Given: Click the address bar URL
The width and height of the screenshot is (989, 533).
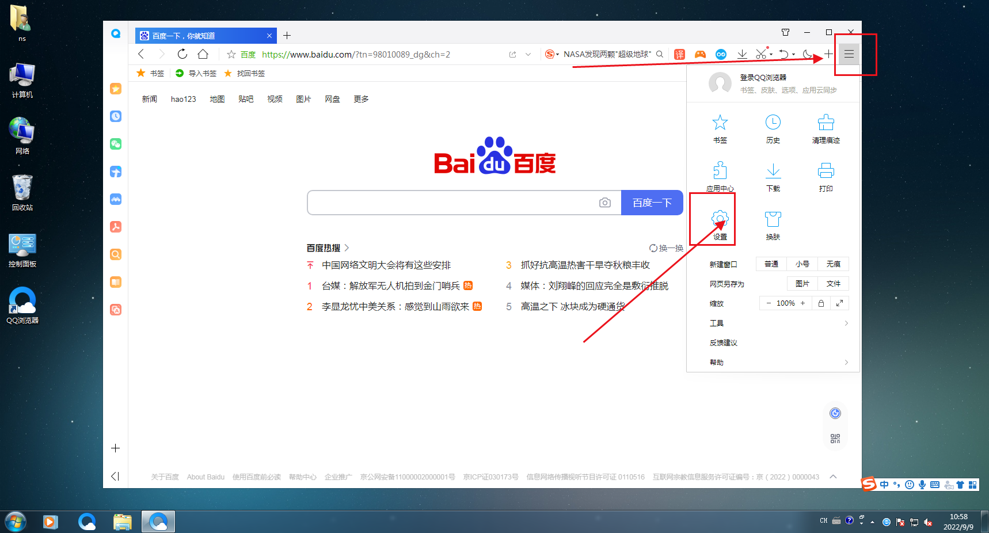Looking at the screenshot, I should tap(356, 55).
